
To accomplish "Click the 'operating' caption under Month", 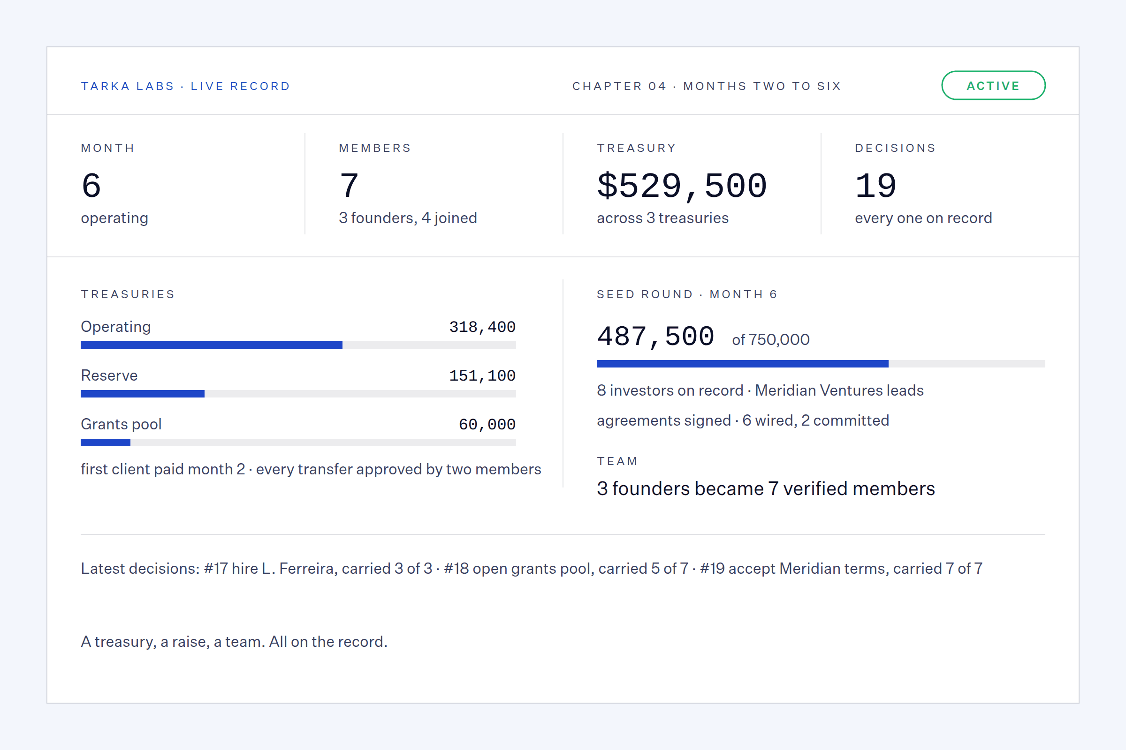I will click(114, 218).
